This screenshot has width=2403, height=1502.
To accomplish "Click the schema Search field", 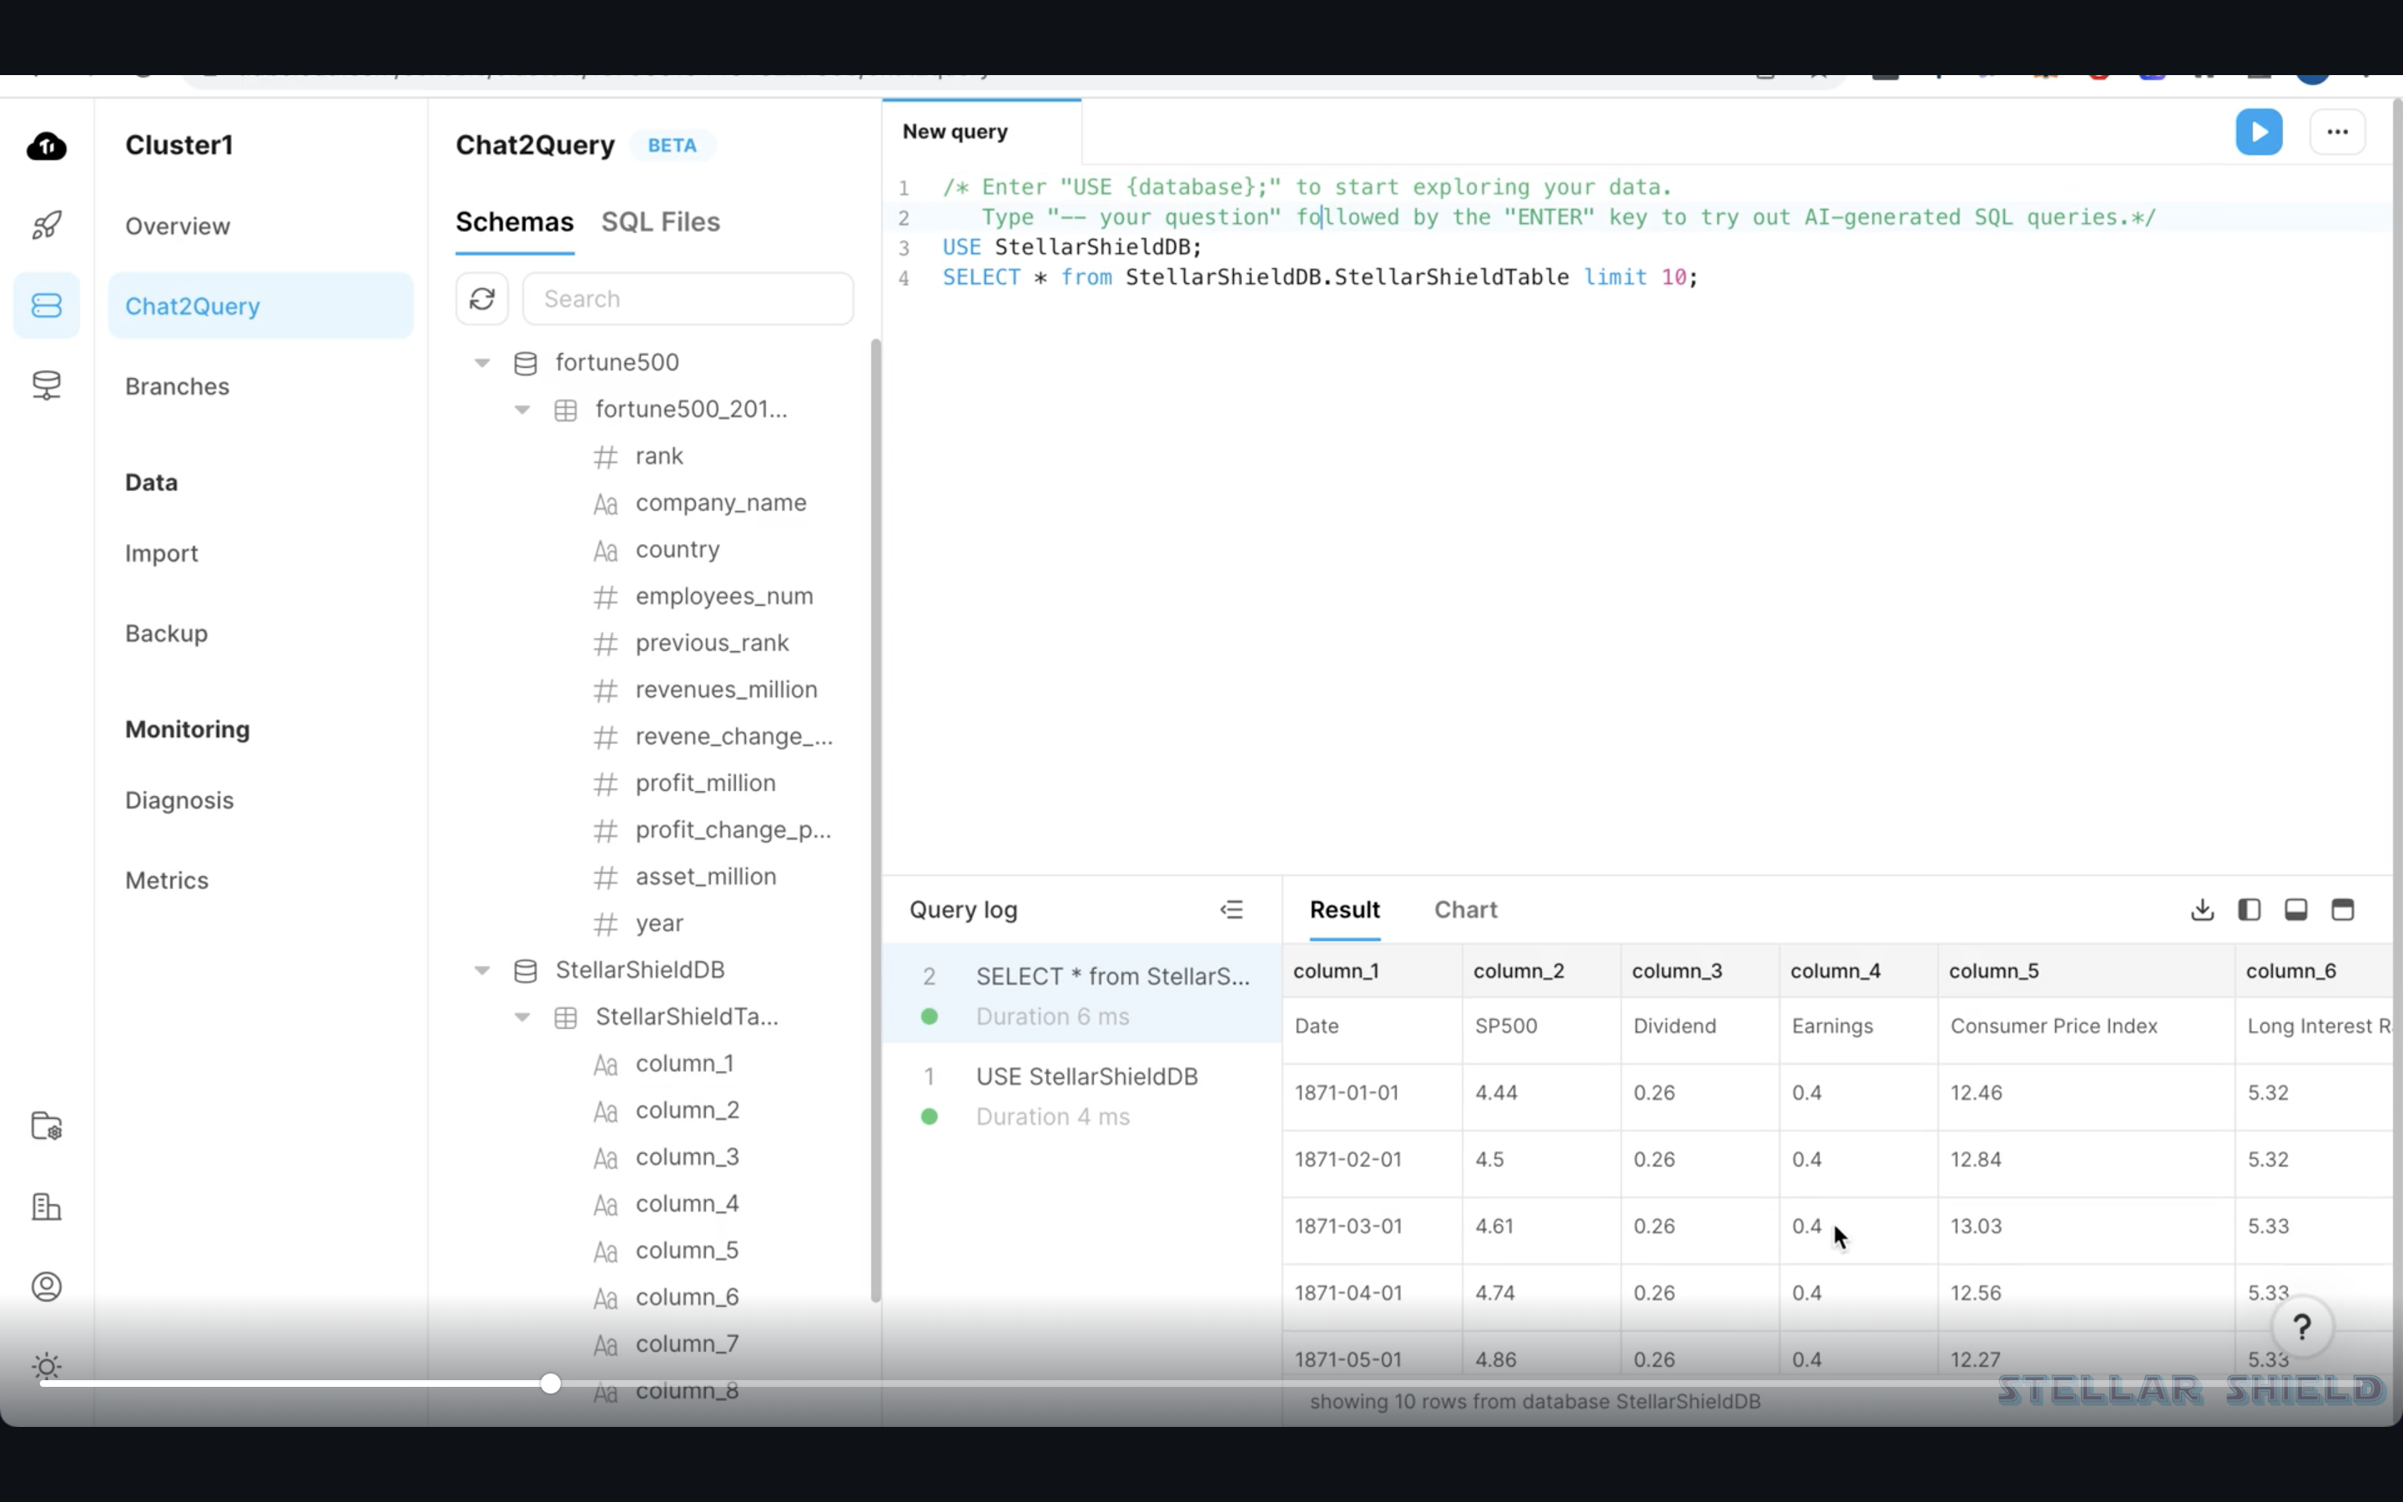I will 688,298.
